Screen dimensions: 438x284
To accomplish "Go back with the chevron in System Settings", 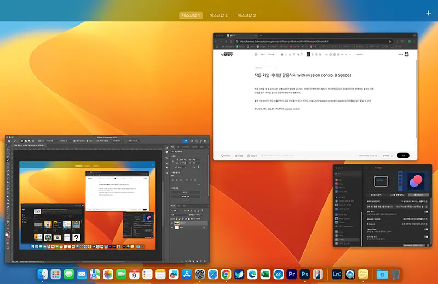I will [367, 168].
